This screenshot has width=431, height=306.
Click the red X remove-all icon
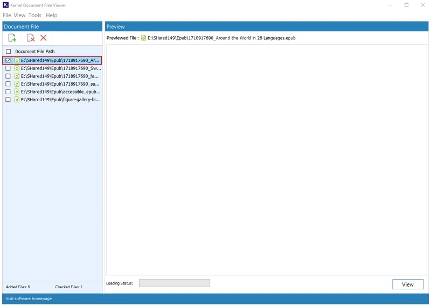(x=44, y=38)
